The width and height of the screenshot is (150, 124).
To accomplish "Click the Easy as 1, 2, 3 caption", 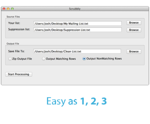I will (77, 101).
